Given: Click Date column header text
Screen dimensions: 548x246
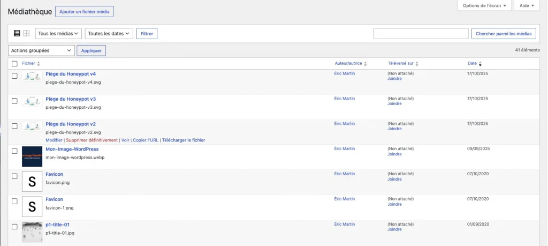Looking at the screenshot, I should tap(472, 64).
